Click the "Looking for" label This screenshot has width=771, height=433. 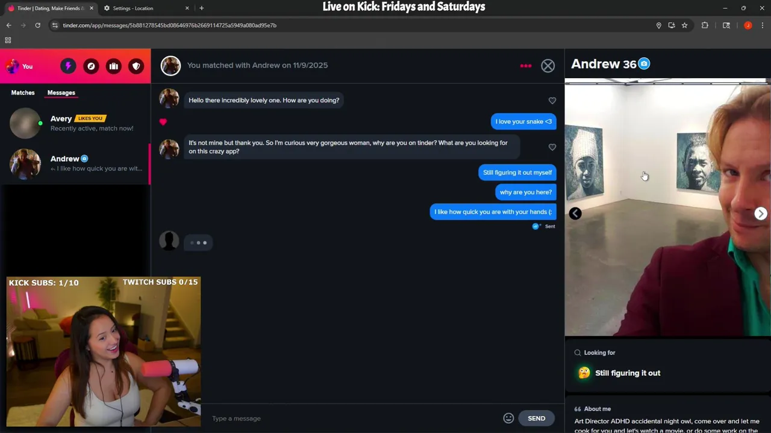point(599,353)
